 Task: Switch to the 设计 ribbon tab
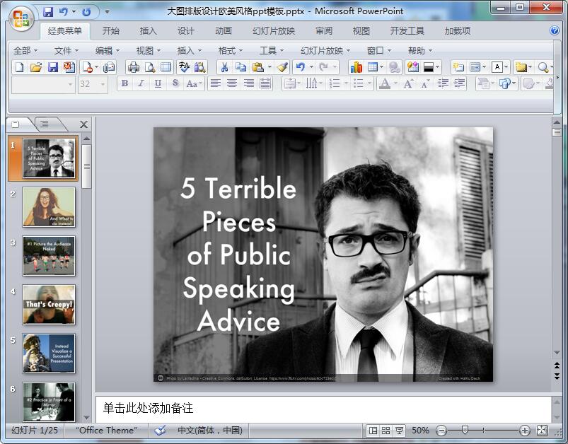(186, 31)
